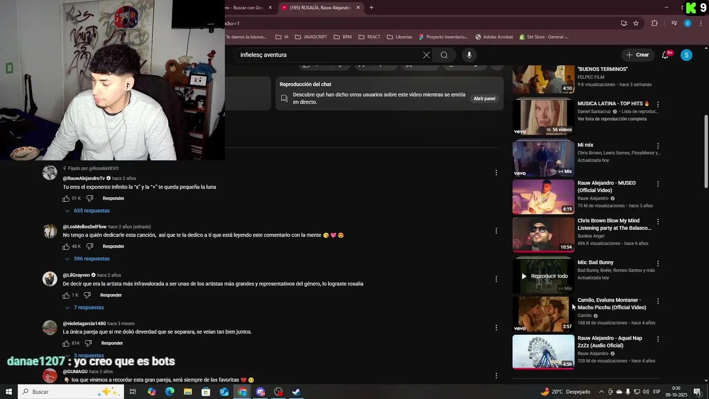Like the LosMellosDelFlow comment
This screenshot has width=709, height=399.
(66, 247)
